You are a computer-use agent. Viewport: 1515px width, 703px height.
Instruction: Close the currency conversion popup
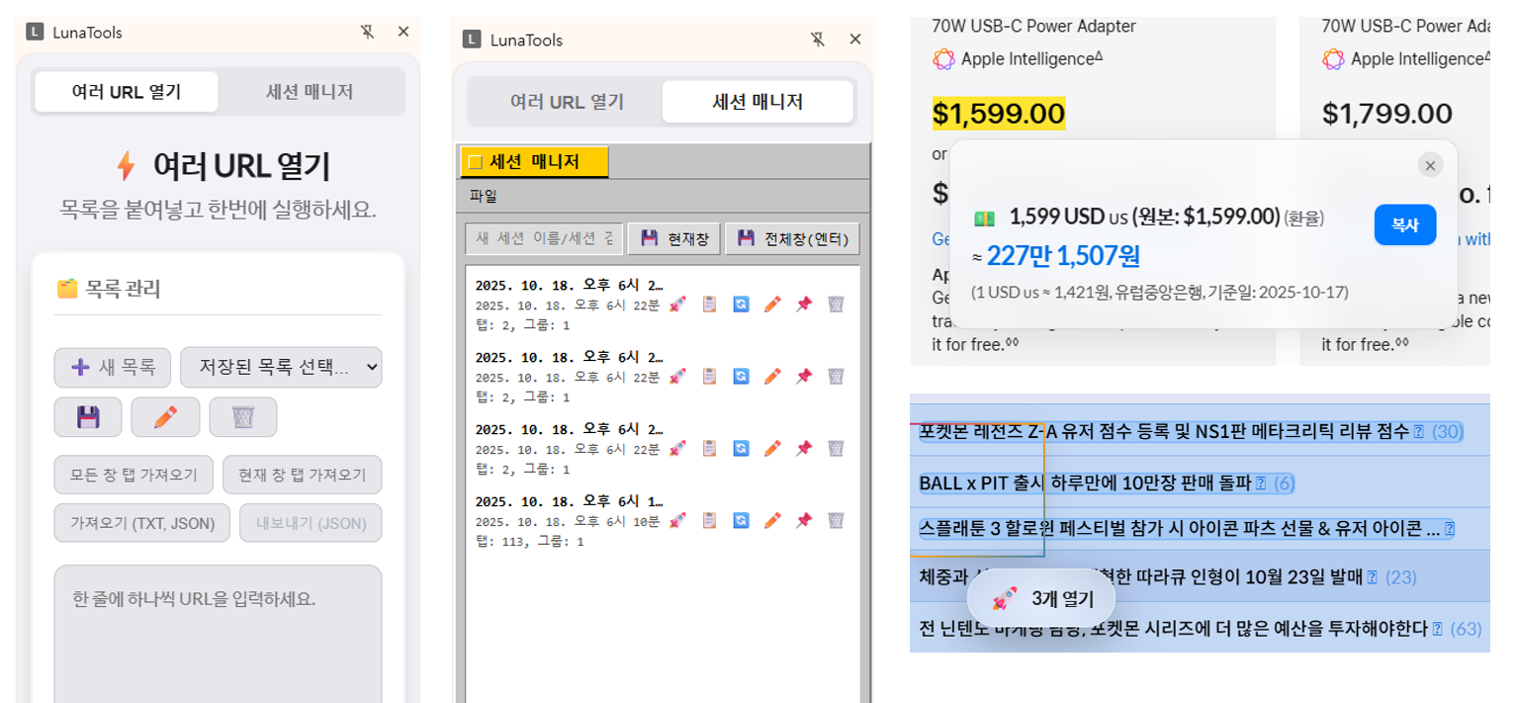pyautogui.click(x=1430, y=165)
